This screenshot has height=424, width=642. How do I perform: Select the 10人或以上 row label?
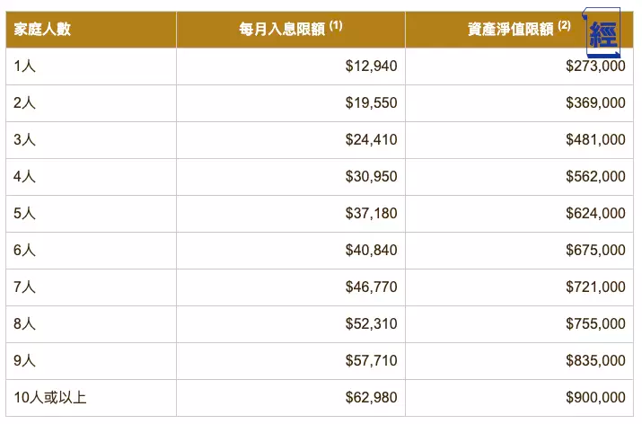coord(50,398)
